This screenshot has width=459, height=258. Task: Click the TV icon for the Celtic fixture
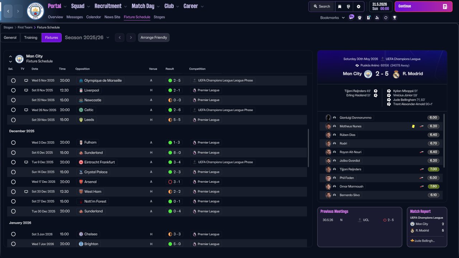pos(26,110)
